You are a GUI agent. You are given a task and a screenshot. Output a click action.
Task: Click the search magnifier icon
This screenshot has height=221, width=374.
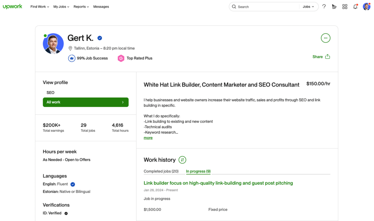(x=234, y=7)
